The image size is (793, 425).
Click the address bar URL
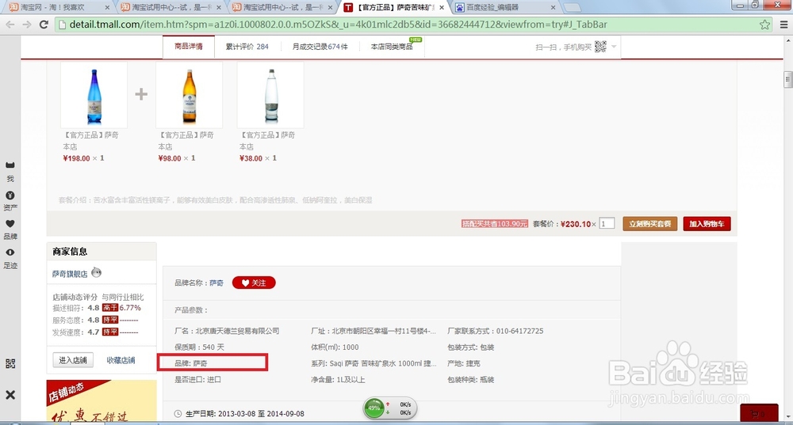click(338, 25)
